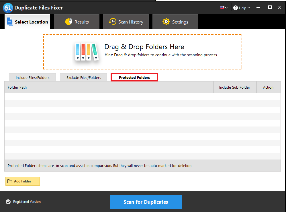The height and width of the screenshot is (212, 286).
Task: Switch to the Select Location tab
Action: [x=27, y=22]
